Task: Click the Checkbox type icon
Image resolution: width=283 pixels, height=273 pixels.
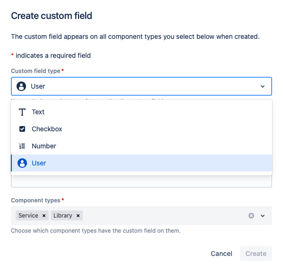Action: (22, 129)
